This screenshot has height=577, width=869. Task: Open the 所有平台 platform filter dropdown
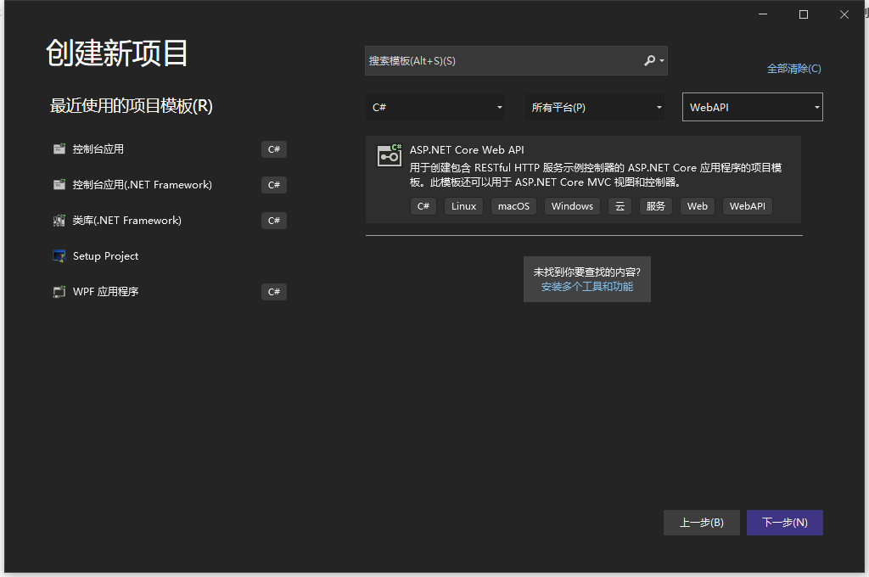pos(595,107)
